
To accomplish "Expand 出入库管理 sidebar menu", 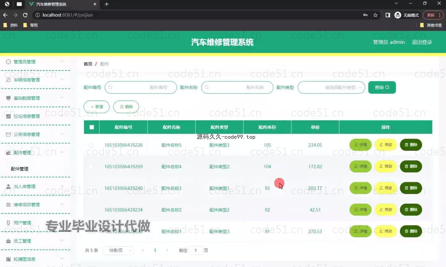I will pos(35,186).
